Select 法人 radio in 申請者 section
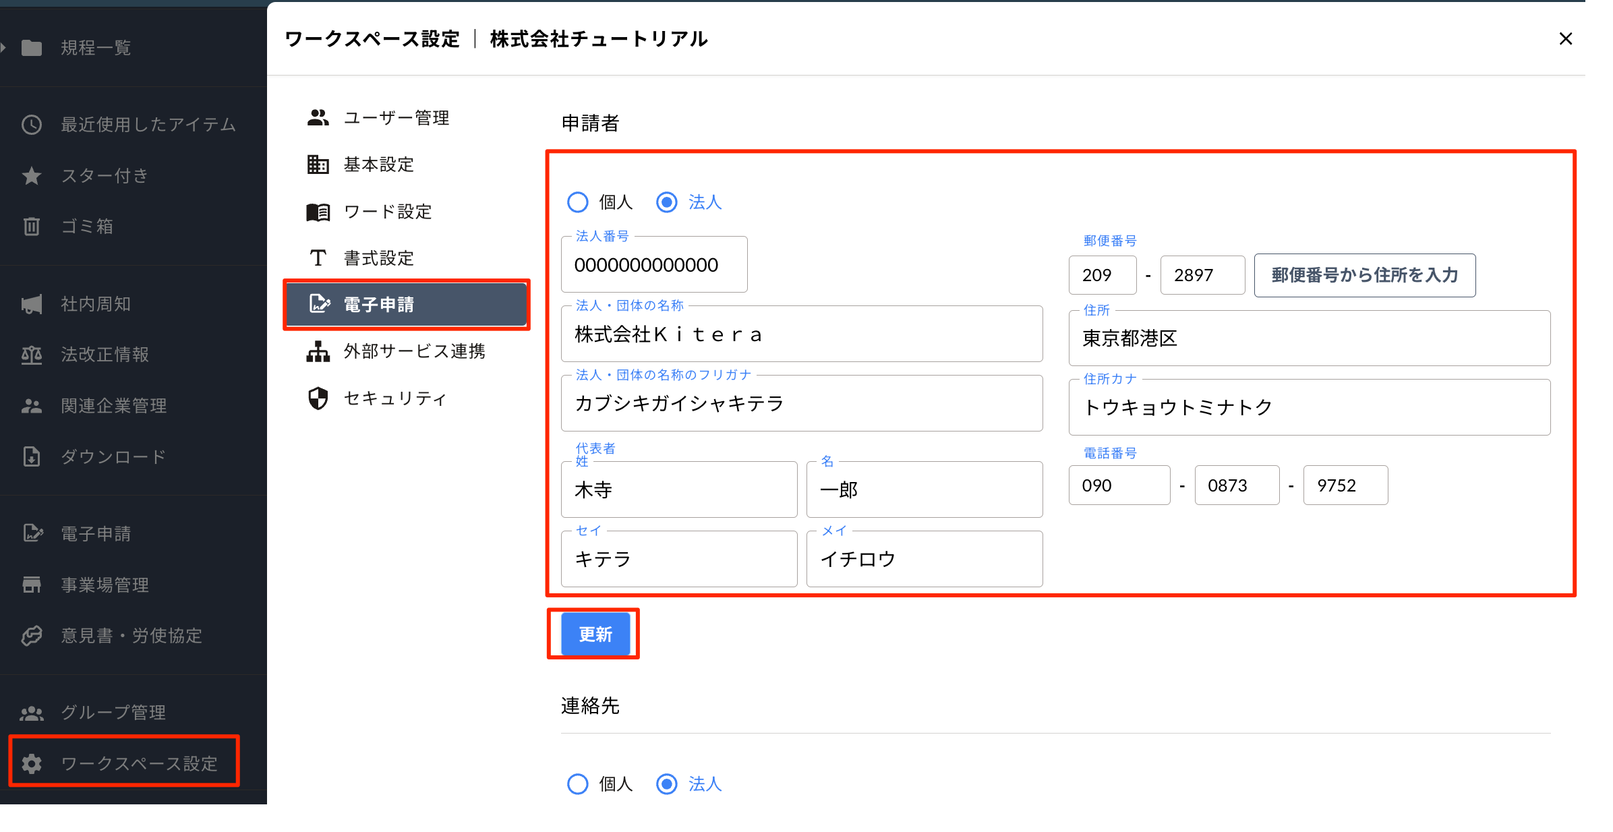Viewport: 1613px width, 832px height. point(666,202)
